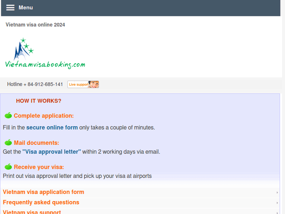The image size is (285, 214).
Task: Click the Vietnamvisabooking.com logo
Action: (45, 54)
